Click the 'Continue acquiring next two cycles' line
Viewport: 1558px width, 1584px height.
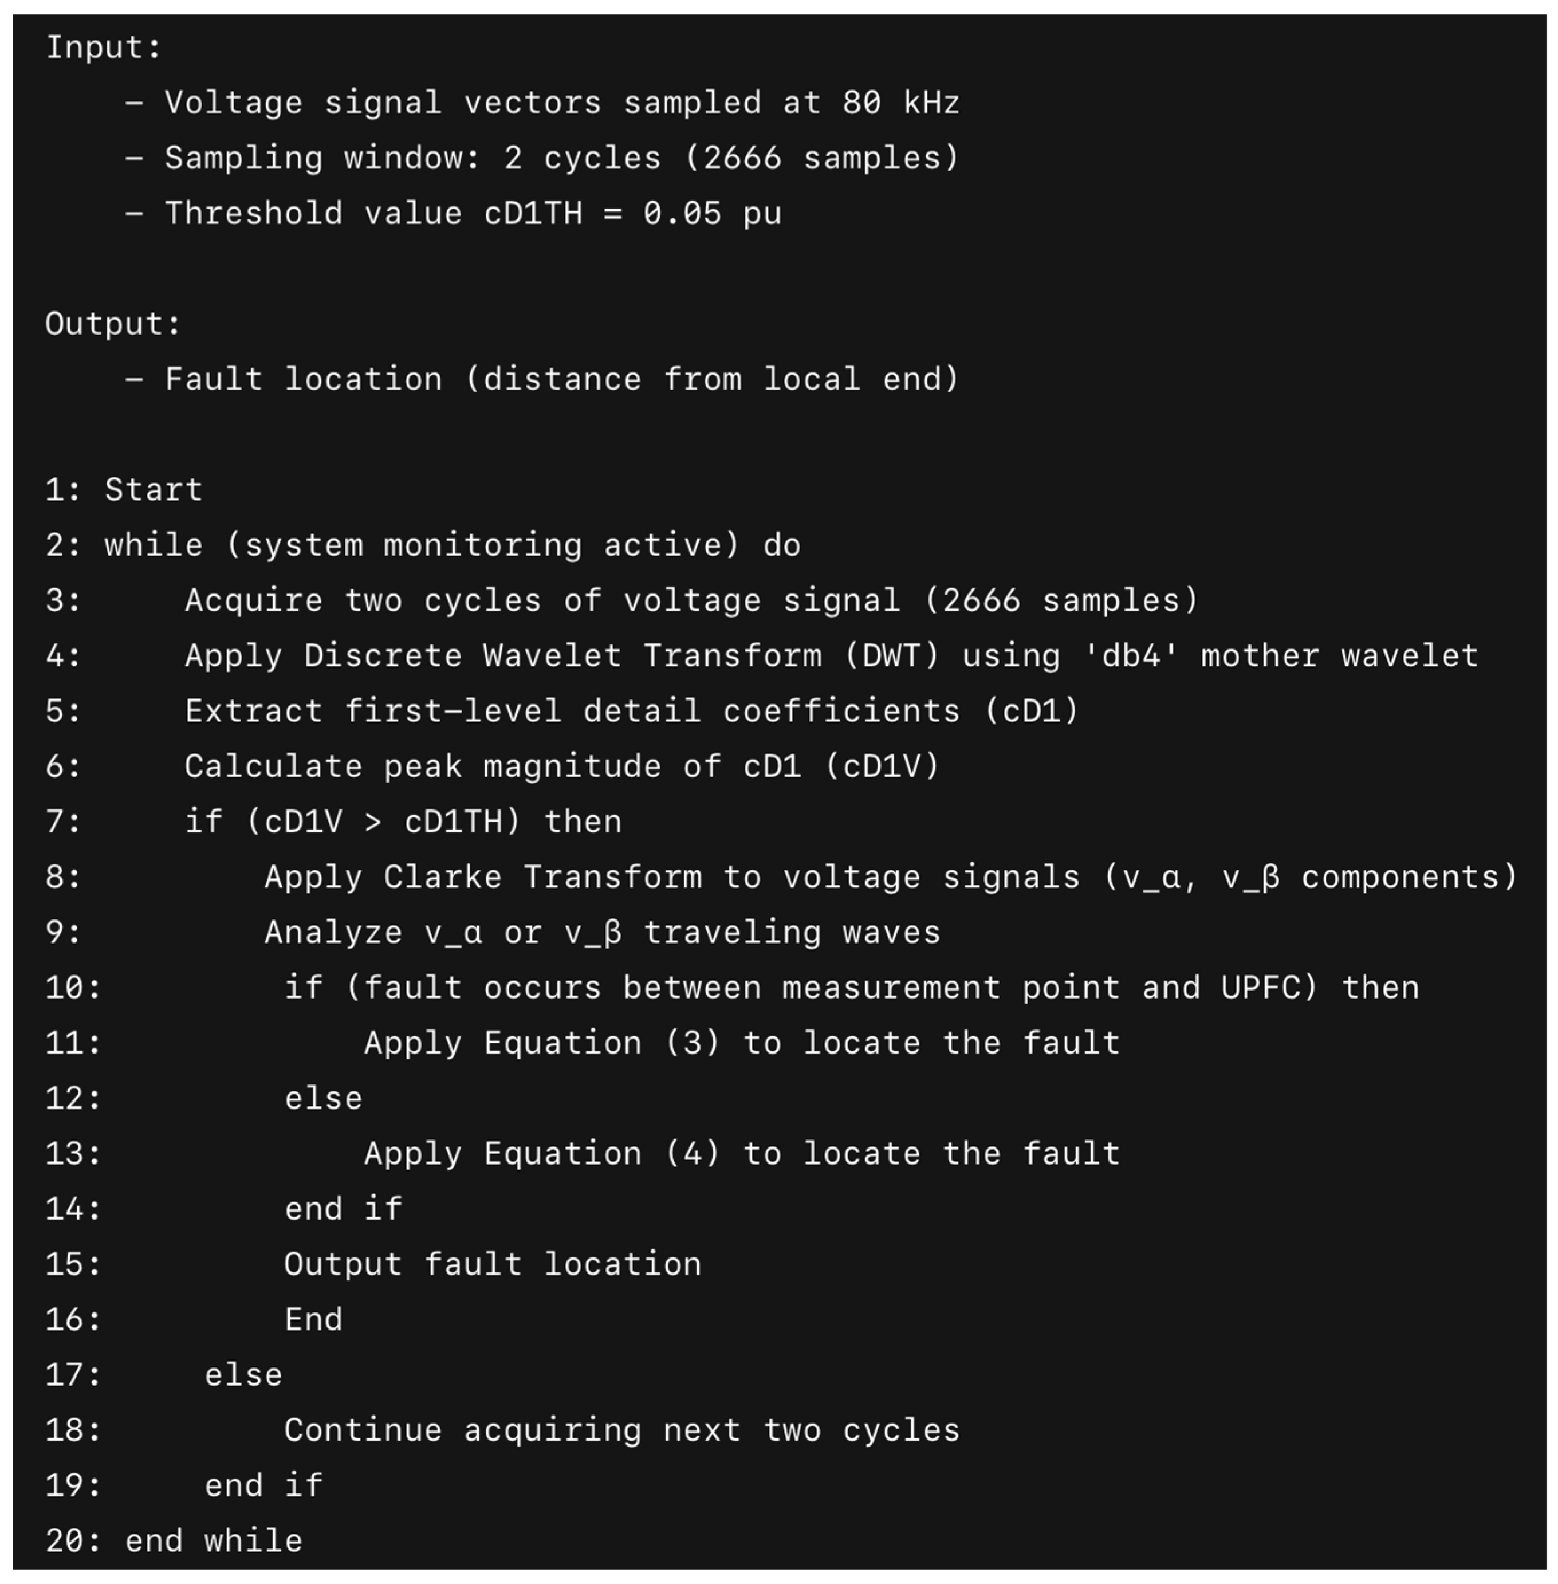pos(622,1430)
